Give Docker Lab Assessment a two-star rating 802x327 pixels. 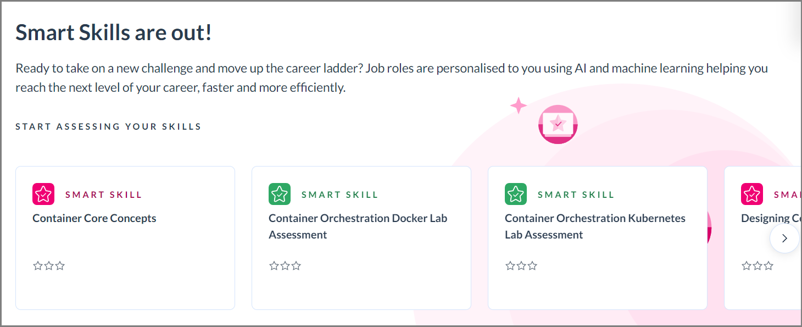(285, 265)
